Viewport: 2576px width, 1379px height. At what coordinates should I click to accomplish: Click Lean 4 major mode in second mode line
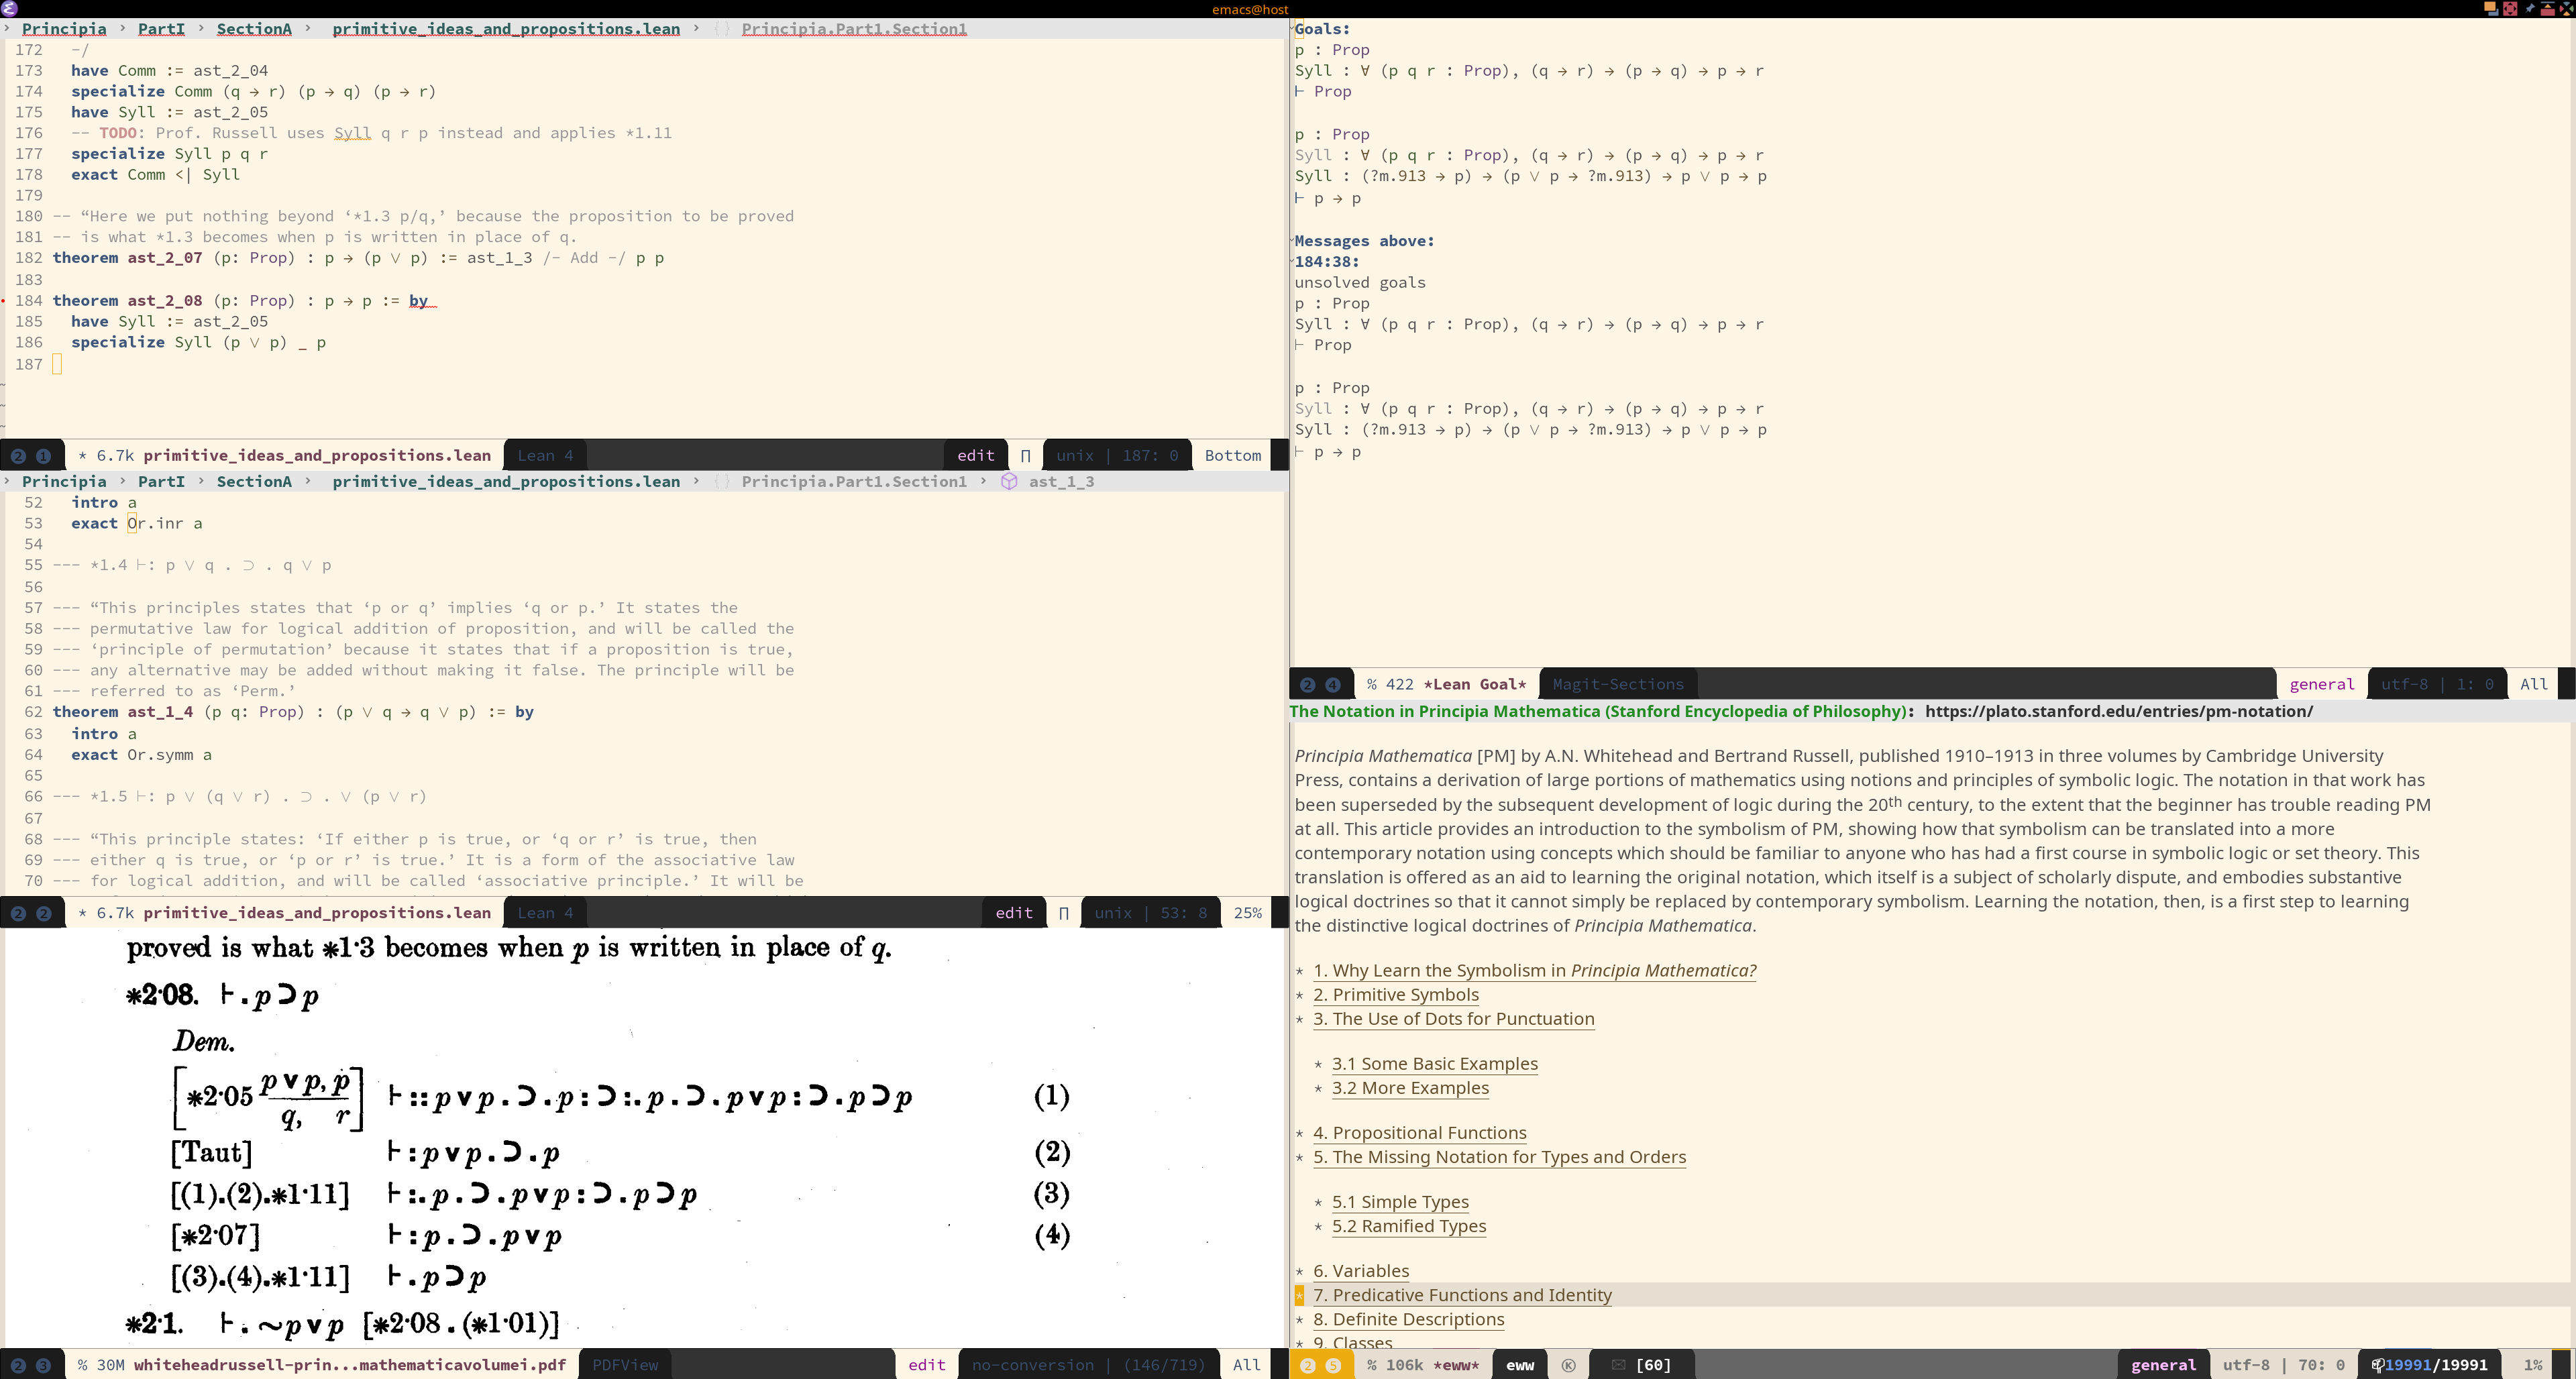545,913
